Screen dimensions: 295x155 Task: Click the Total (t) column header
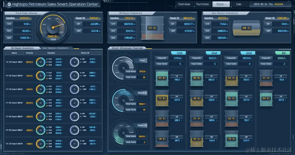[29, 53]
